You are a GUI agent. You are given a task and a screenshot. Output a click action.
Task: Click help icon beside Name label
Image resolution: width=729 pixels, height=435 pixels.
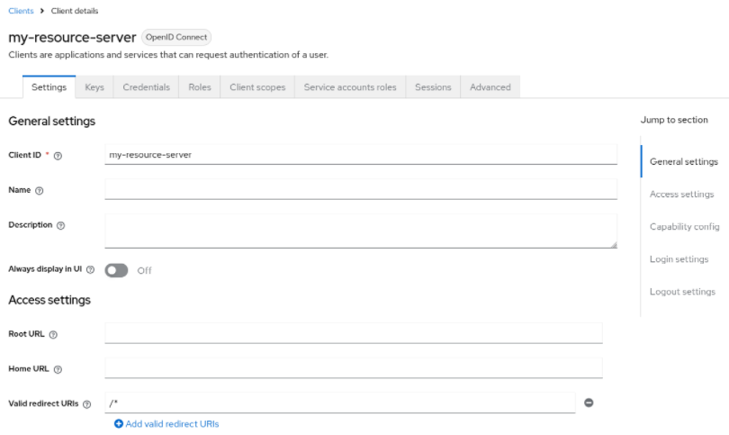[39, 191]
